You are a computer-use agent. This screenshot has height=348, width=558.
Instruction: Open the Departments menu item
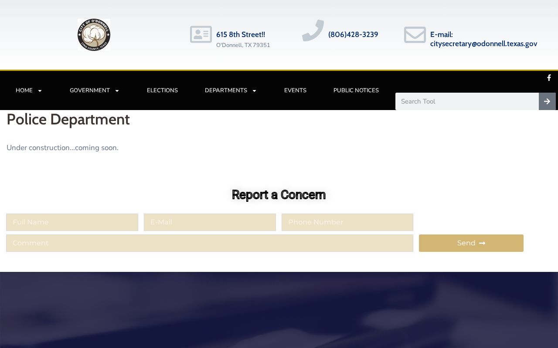[x=226, y=90]
